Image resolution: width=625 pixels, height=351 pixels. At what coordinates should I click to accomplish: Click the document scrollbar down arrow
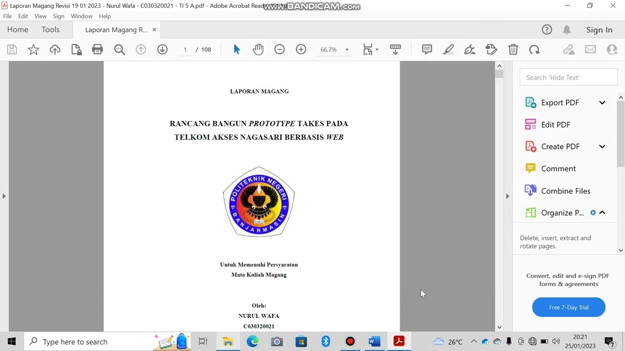point(499,328)
